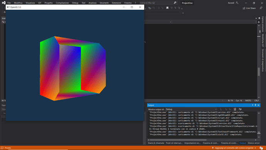Click find message in code Output icon
The image size is (266, 150).
point(221,109)
